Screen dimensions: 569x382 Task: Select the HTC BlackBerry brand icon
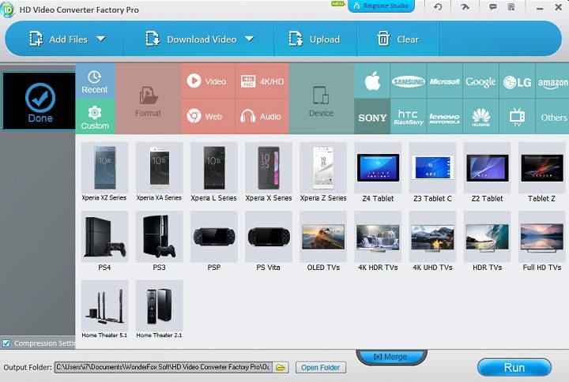pos(409,116)
